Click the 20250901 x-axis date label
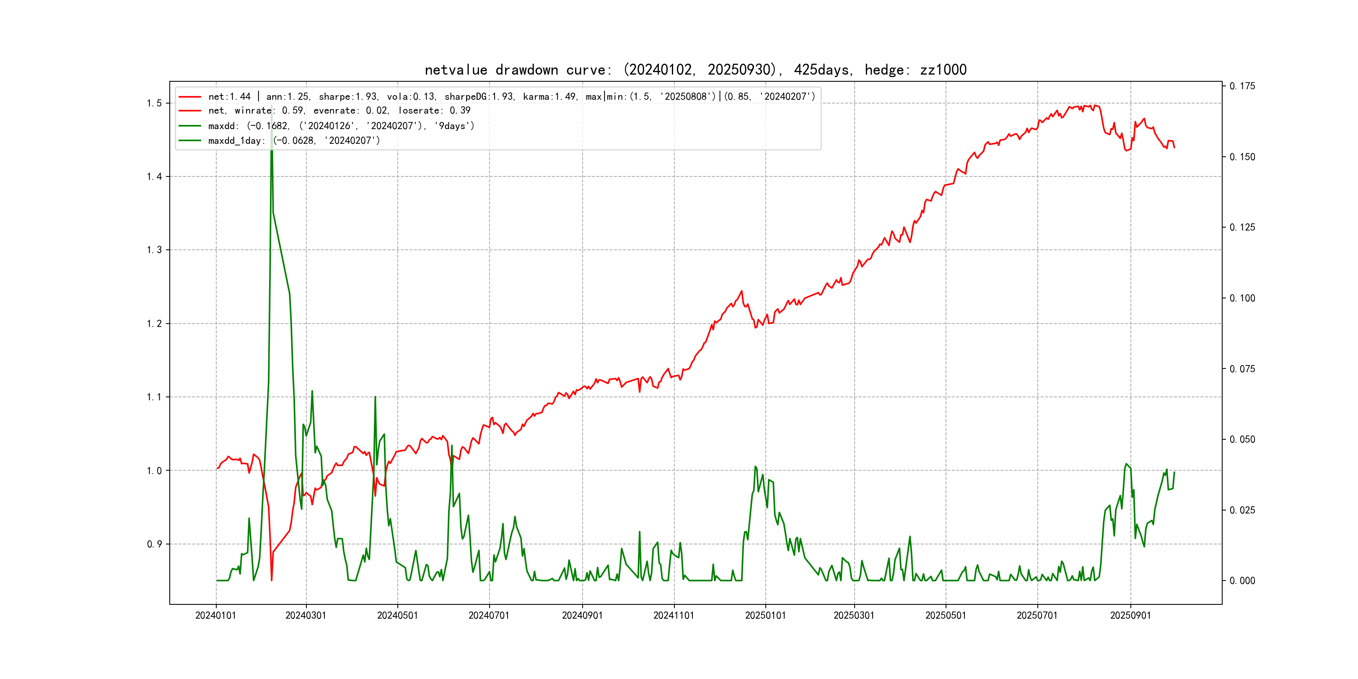The height and width of the screenshot is (679, 1358). click(1130, 615)
